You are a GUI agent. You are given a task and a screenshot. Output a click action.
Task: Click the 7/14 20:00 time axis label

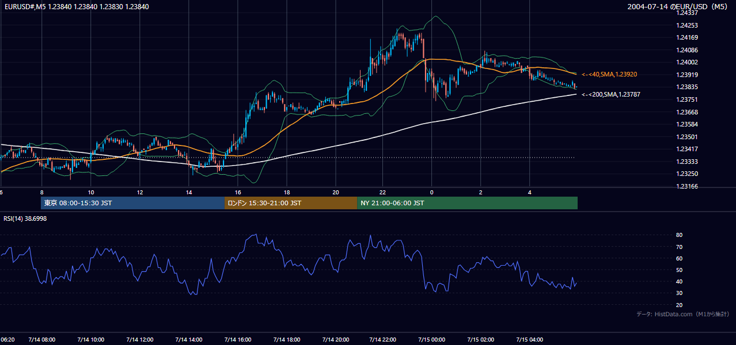point(336,340)
